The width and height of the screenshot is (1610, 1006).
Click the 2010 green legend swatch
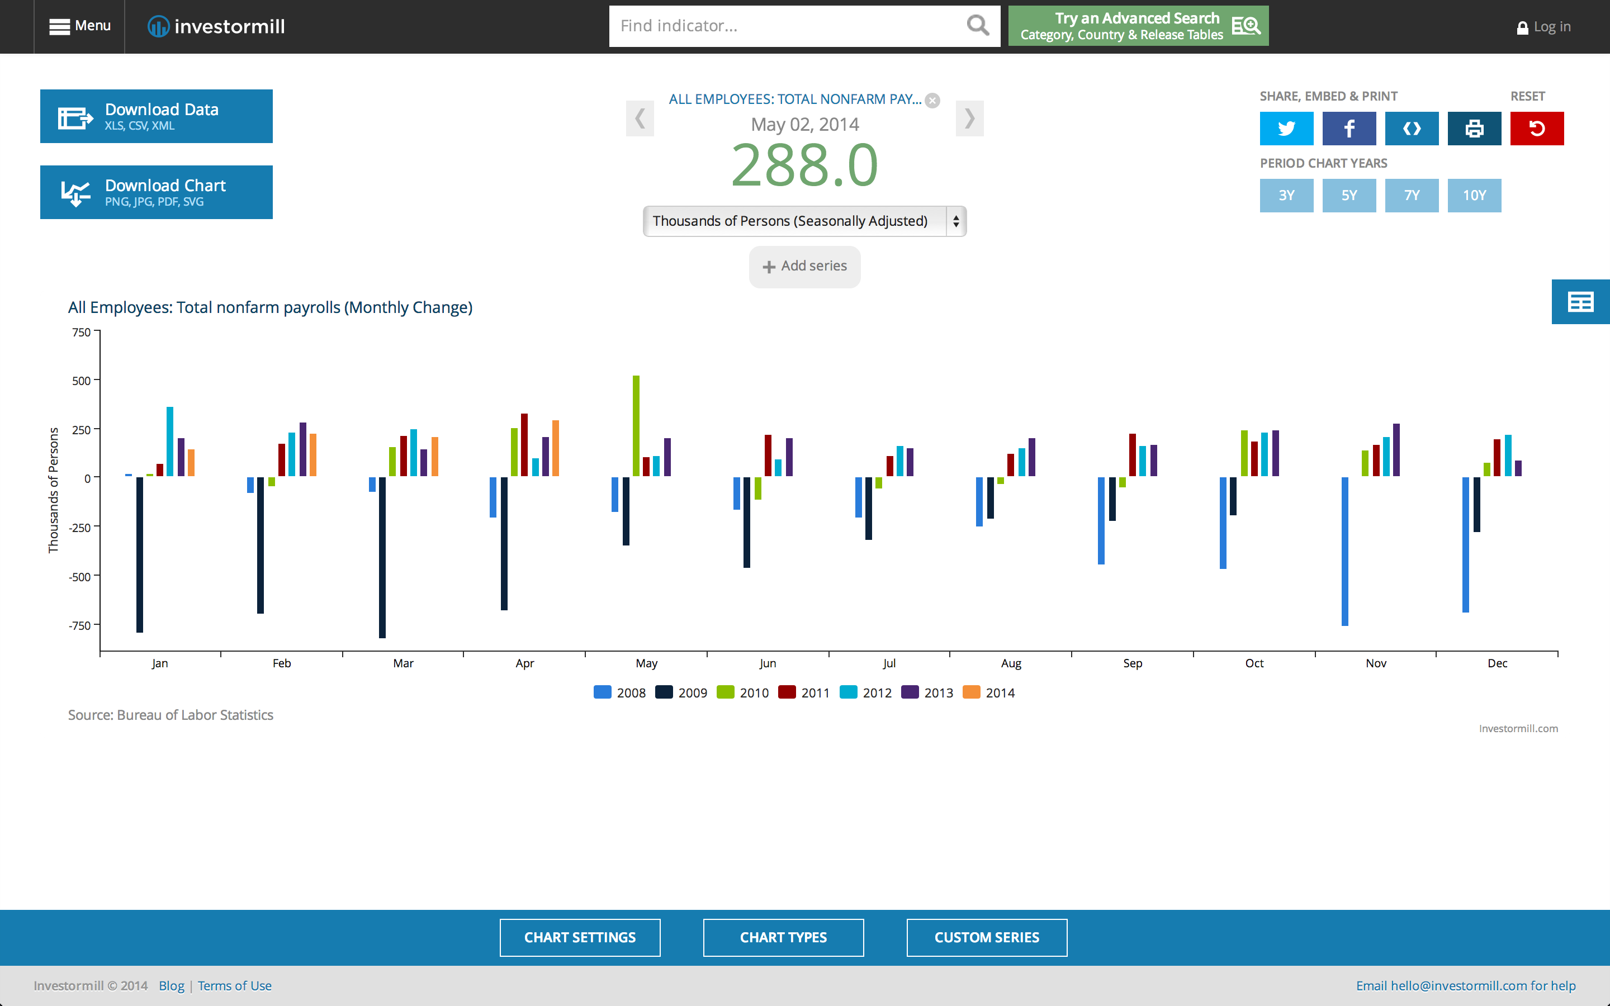point(725,692)
